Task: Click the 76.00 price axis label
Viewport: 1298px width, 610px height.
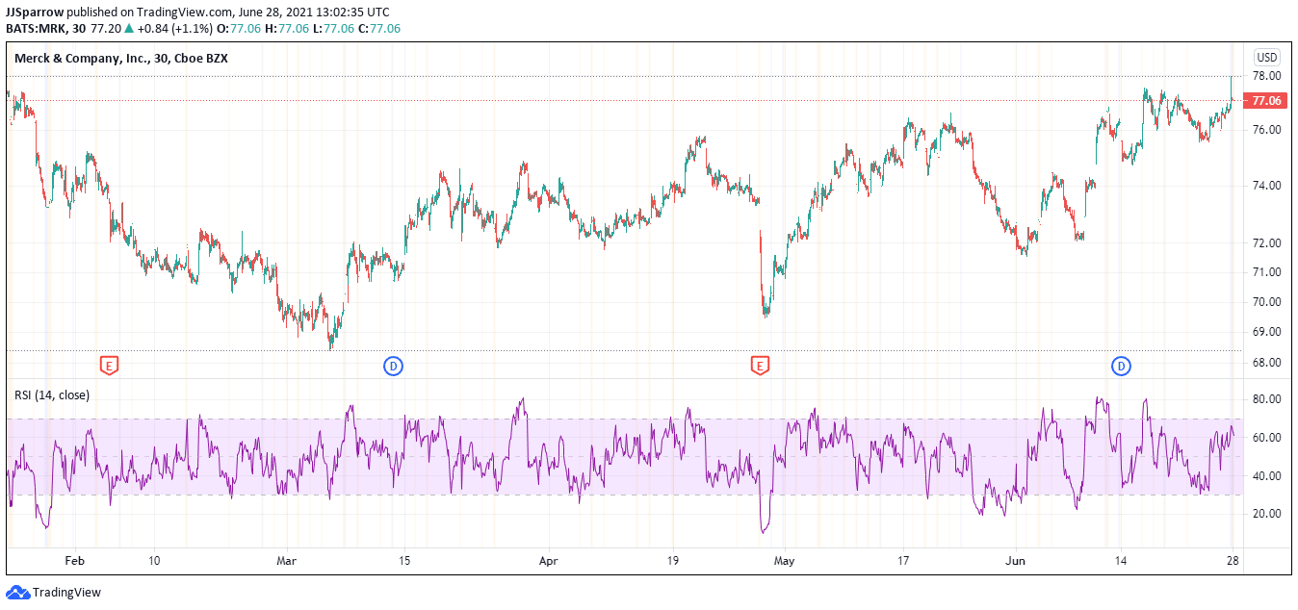Action: click(x=1266, y=130)
